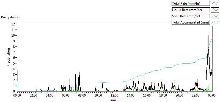Viewport: 220px width, 102px height.
Task: Click the last 00:00 label on time axis
Action: (x=212, y=96)
